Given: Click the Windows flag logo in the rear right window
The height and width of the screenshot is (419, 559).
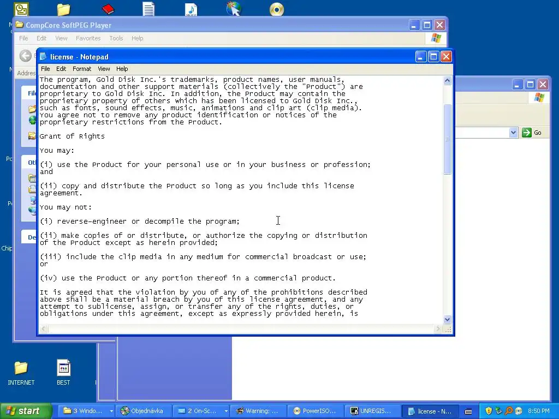Looking at the screenshot, I should point(539,97).
